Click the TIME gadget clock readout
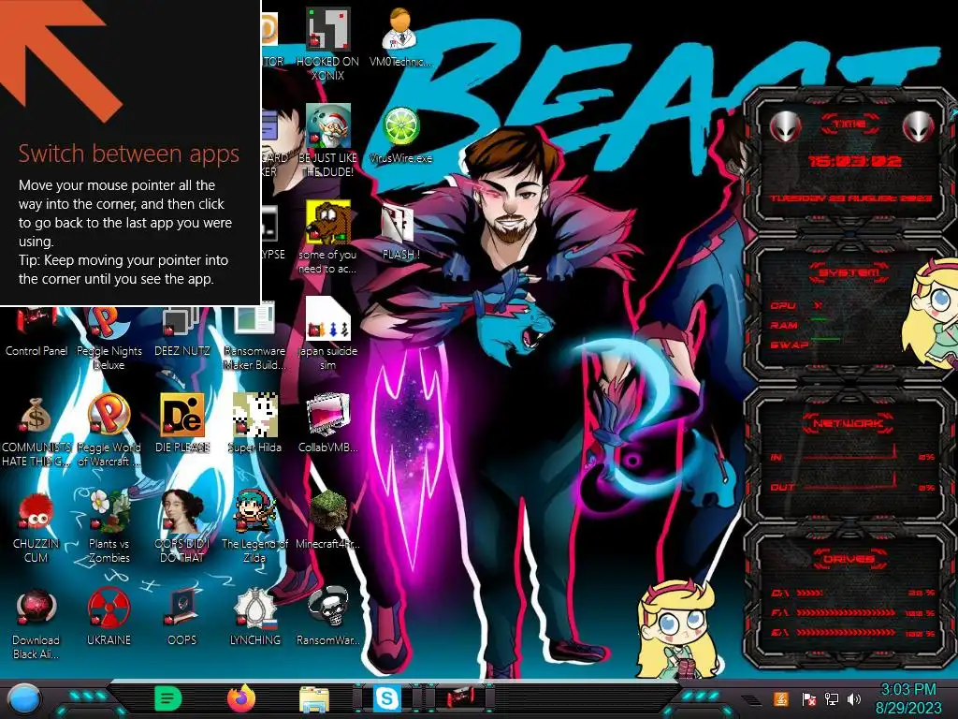Image resolution: width=958 pixels, height=719 pixels. point(854,161)
